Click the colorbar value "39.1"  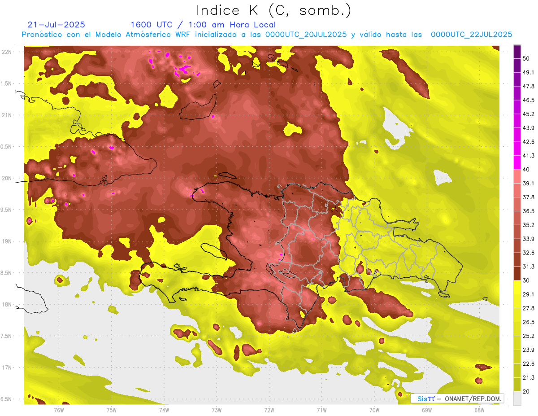tap(529, 183)
